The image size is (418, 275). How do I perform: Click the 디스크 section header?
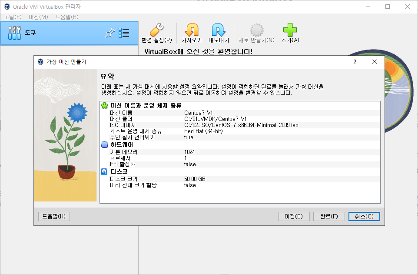[119, 172]
